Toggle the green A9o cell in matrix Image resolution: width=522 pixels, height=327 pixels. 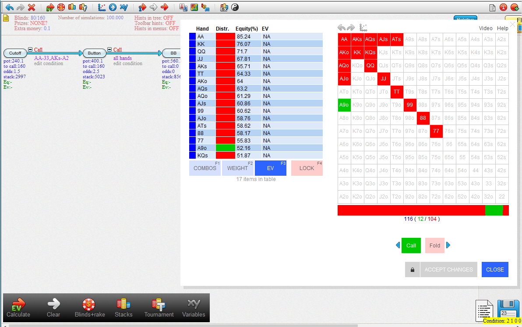(x=344, y=104)
